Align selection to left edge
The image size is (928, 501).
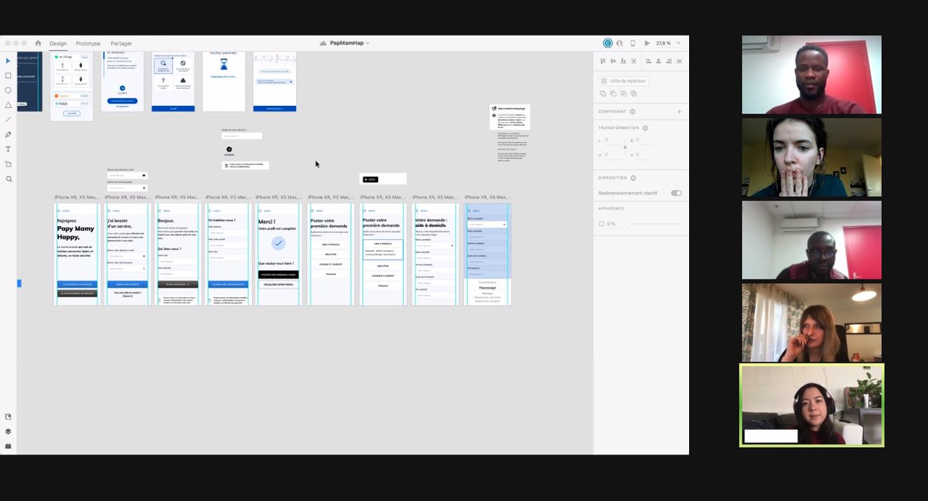point(648,61)
